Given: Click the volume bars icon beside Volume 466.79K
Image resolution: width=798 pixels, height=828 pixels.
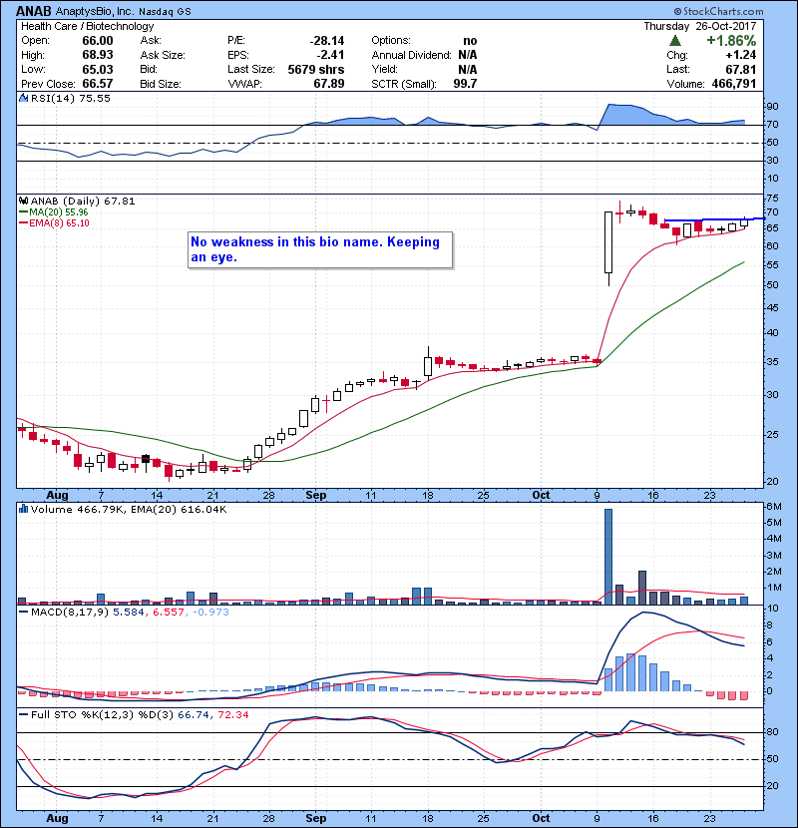Looking at the screenshot, I should (23, 509).
